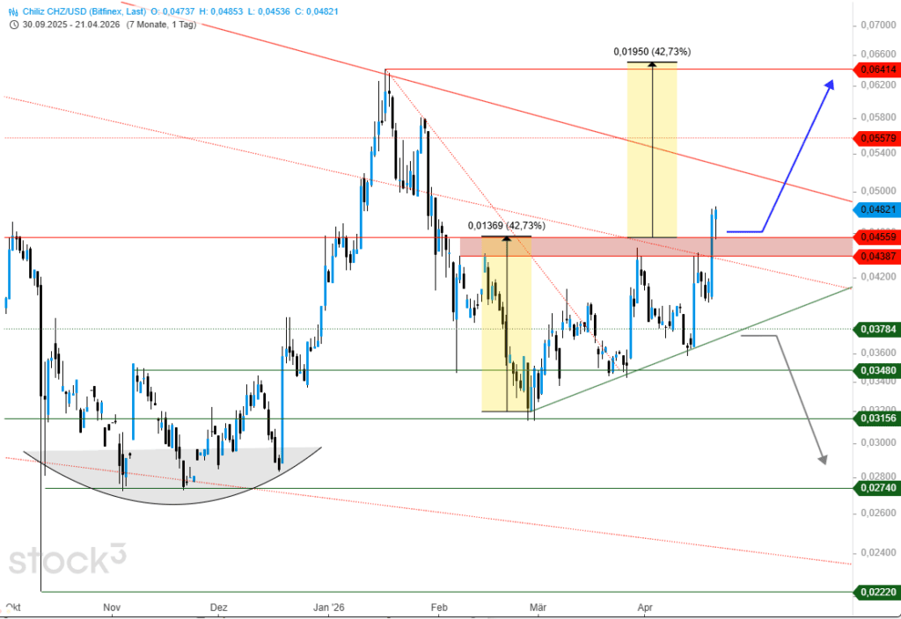Click the Jan '26 label on time axis

tap(327, 608)
